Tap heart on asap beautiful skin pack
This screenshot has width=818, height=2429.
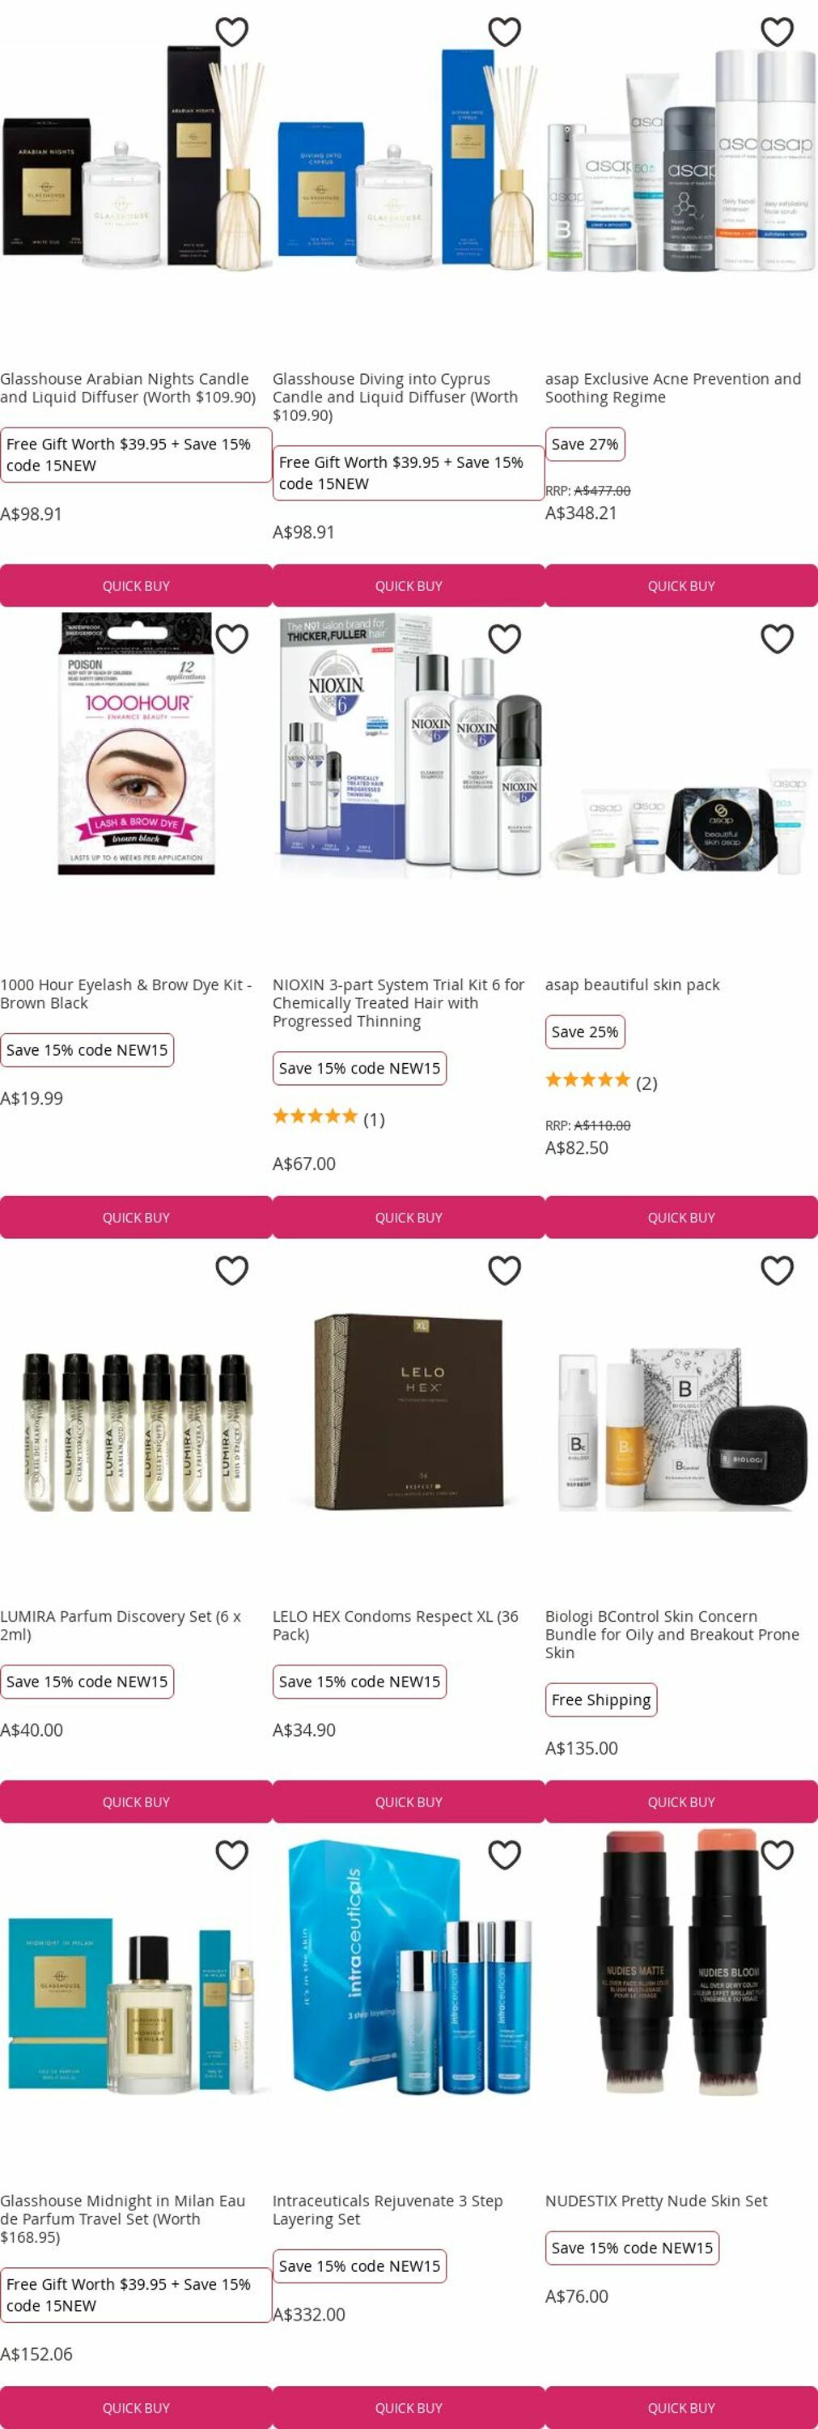[777, 640]
